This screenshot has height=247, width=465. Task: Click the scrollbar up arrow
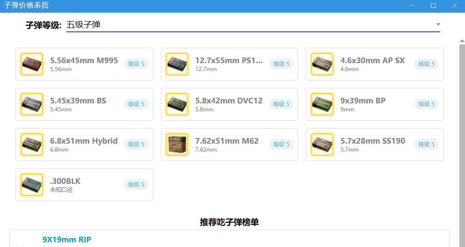coord(462,41)
